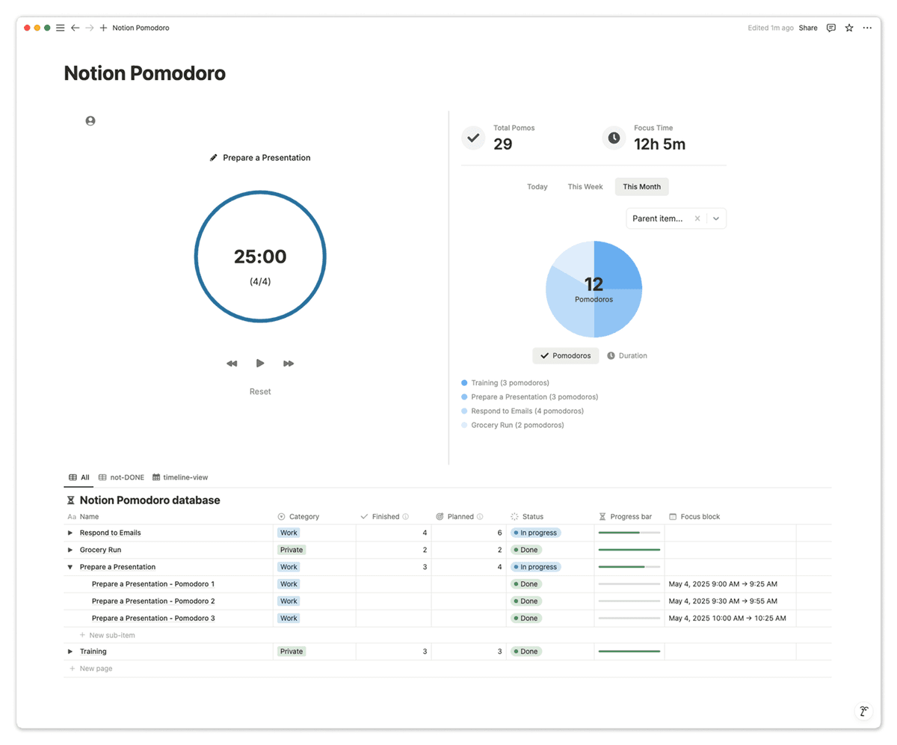Switch to the not-DONE tab
Image resolution: width=897 pixels, height=745 pixels.
pyautogui.click(x=121, y=477)
